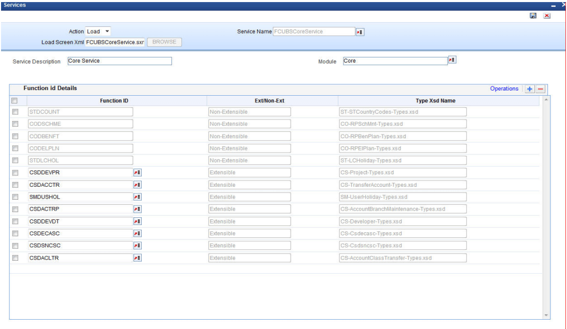This screenshot has height=329, width=567.
Task: Check the CSDDEVPR row checkbox
Action: click(15, 172)
